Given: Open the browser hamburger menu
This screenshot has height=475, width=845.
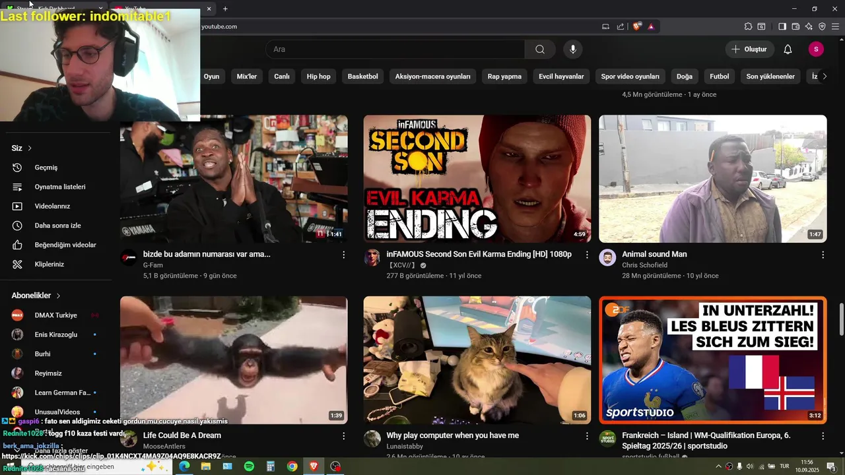Looking at the screenshot, I should pos(835,26).
